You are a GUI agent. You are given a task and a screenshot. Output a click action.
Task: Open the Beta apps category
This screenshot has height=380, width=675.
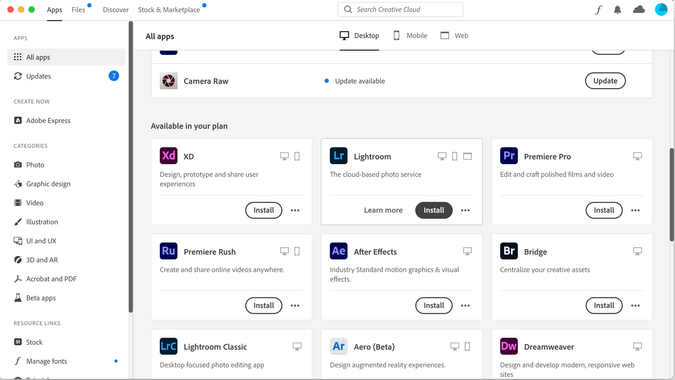coord(66,298)
